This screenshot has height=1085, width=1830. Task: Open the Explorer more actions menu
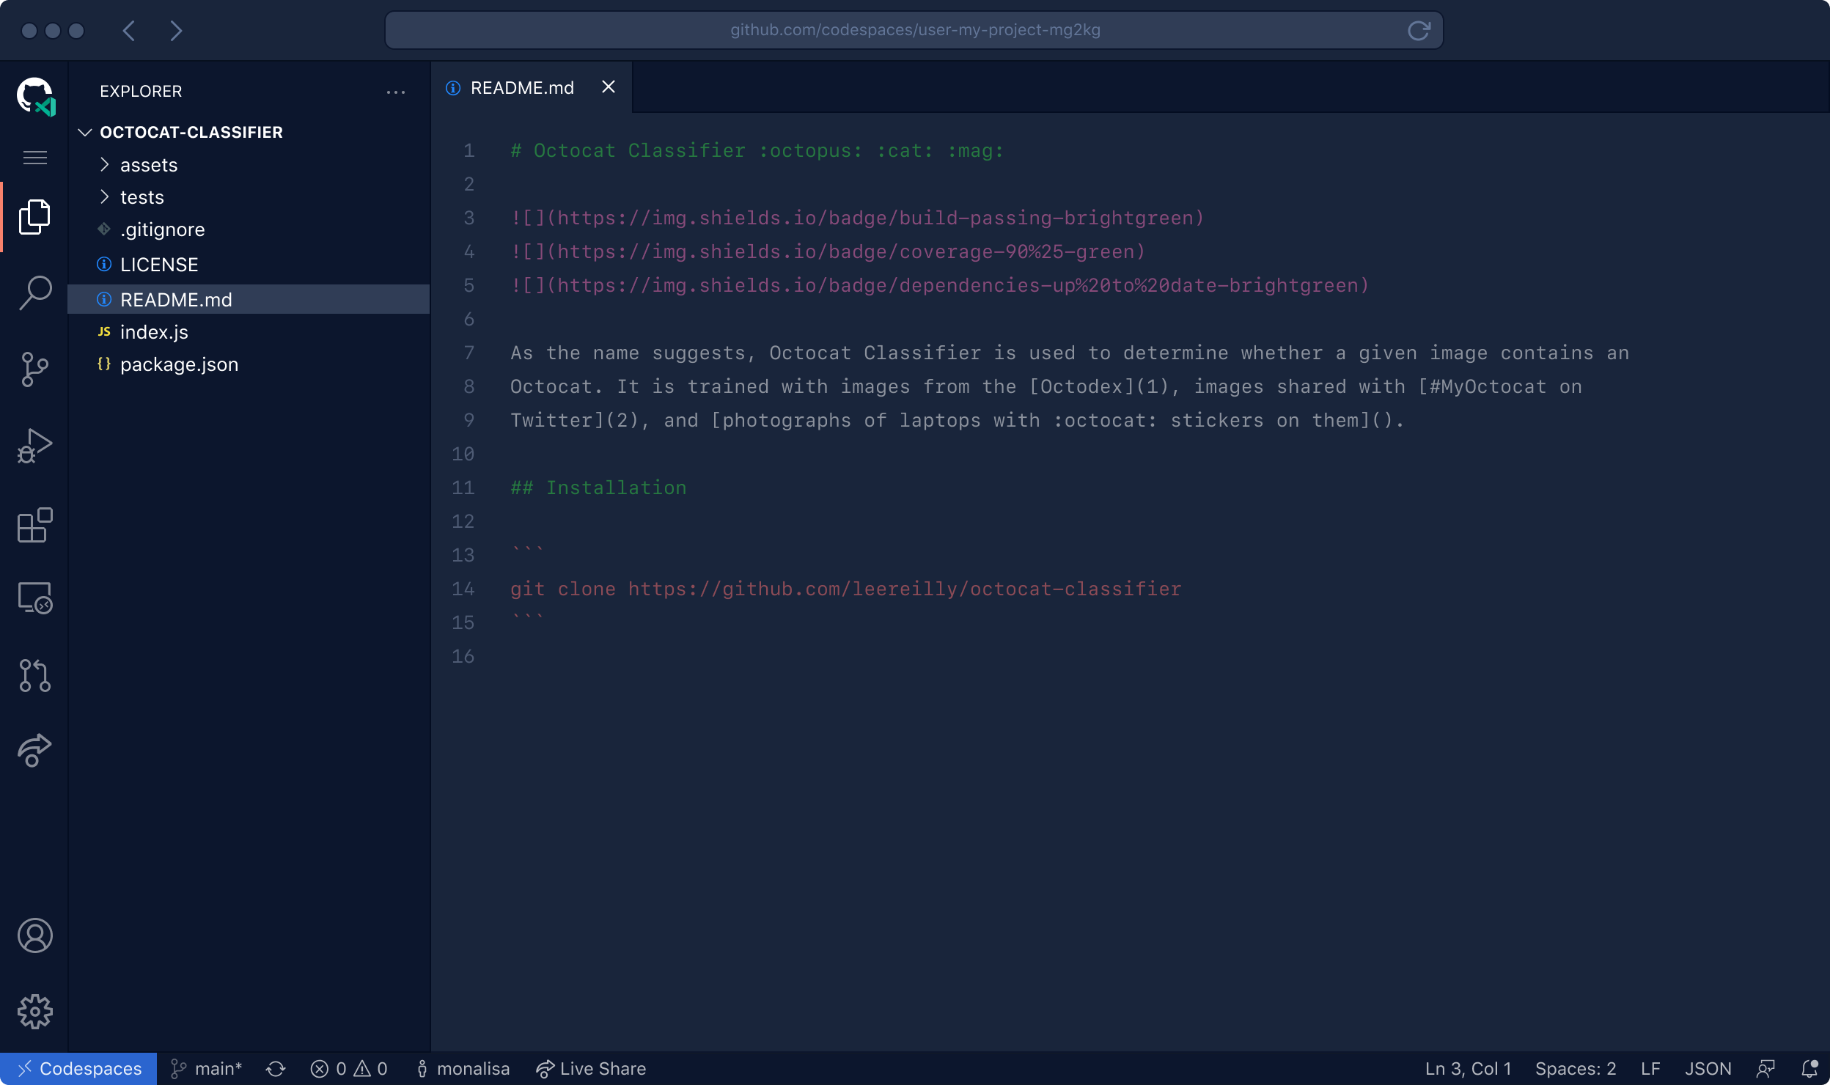click(396, 91)
